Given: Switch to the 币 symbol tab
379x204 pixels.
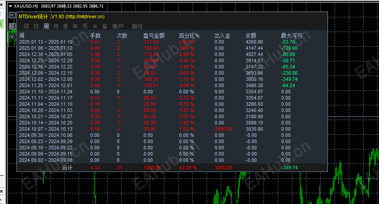Looking at the screenshot, I should pyautogui.click(x=85, y=26).
